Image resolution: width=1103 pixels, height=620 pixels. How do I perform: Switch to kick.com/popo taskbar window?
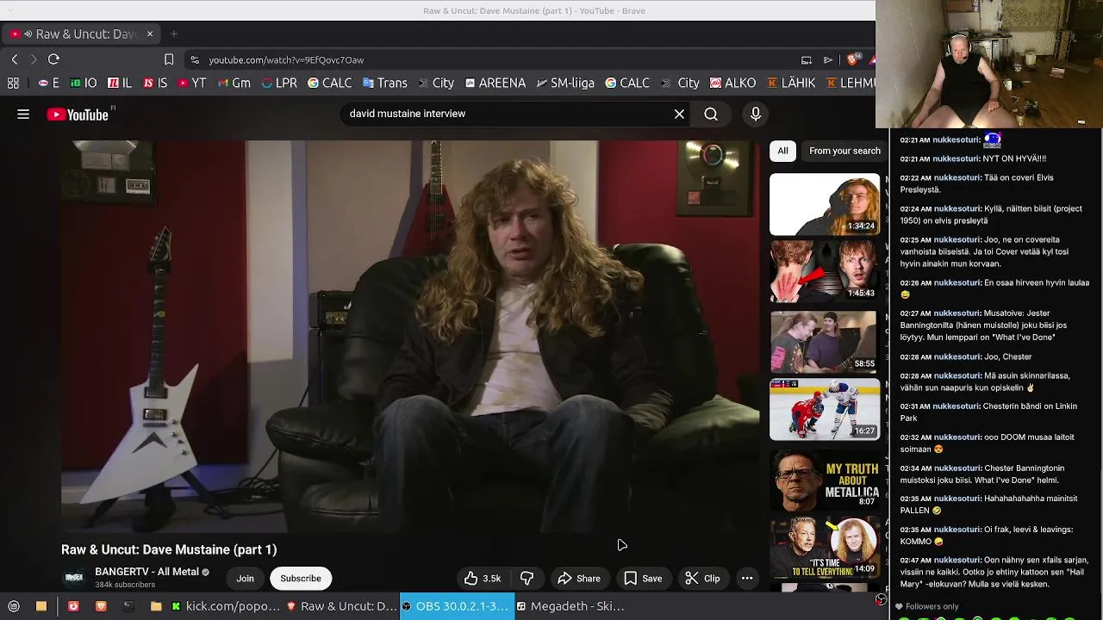(226, 606)
